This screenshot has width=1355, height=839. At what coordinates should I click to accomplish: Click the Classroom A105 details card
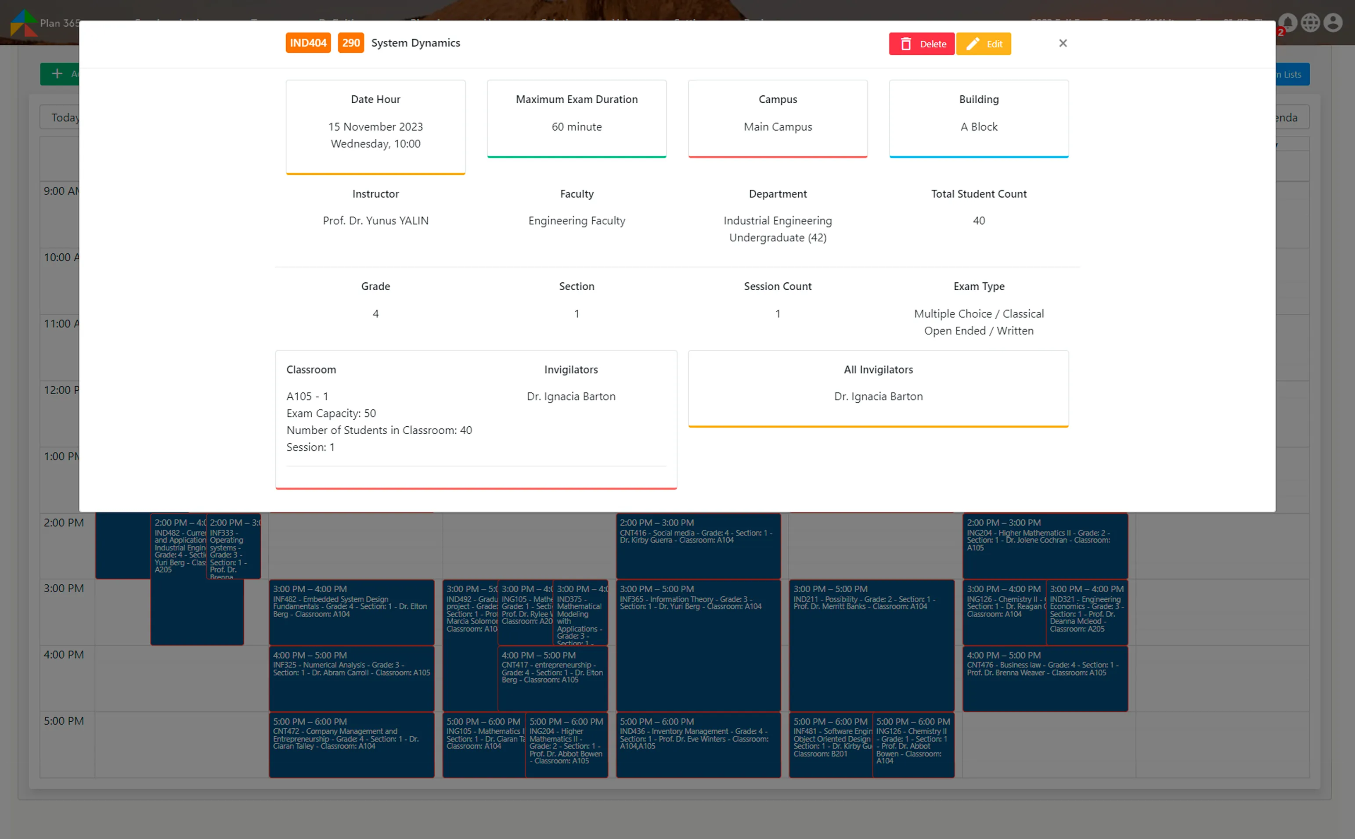pyautogui.click(x=476, y=420)
